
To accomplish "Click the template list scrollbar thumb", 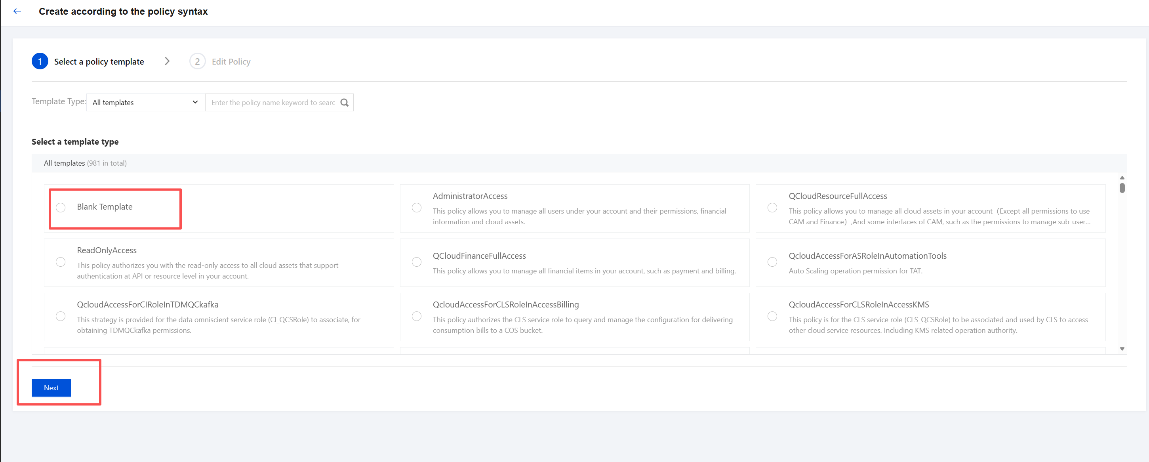I will pos(1122,188).
